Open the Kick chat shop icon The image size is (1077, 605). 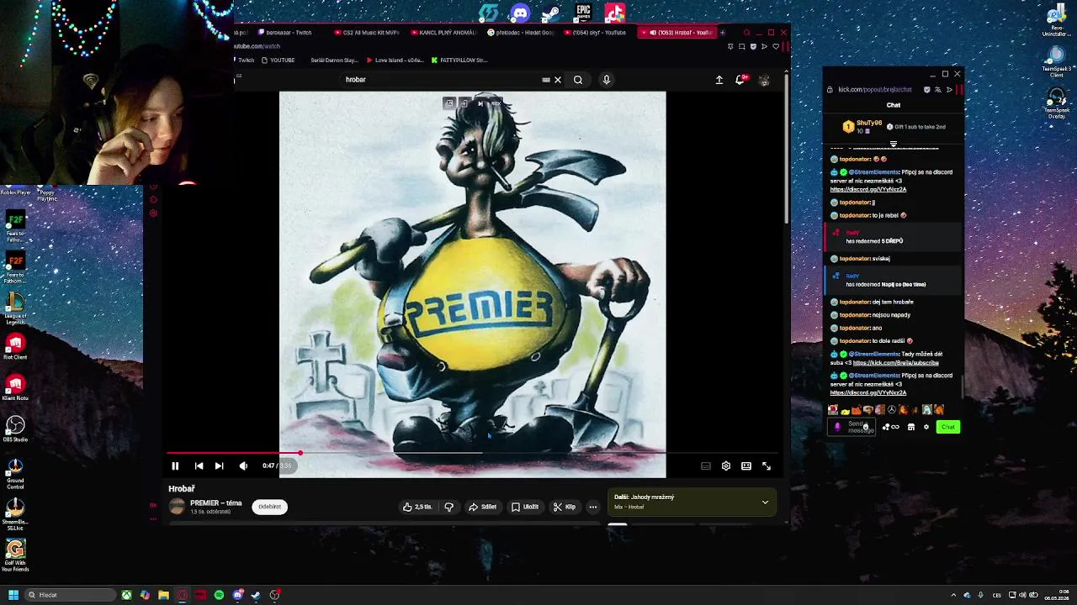911,427
